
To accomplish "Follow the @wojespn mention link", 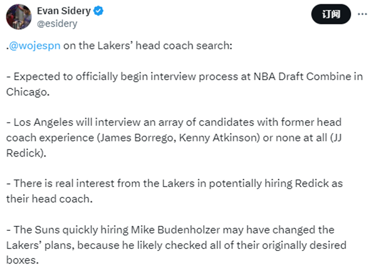I will tap(34, 46).
